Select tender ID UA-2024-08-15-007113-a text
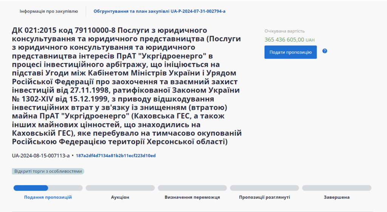This screenshot has height=212, width=387. 41,156
